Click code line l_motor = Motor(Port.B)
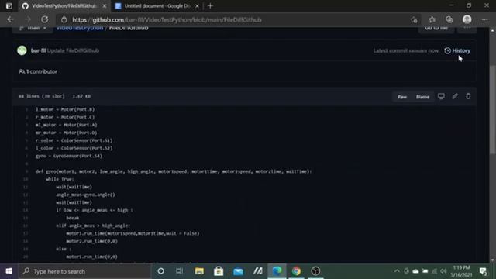Image resolution: width=496 pixels, height=279 pixels. click(x=65, y=109)
